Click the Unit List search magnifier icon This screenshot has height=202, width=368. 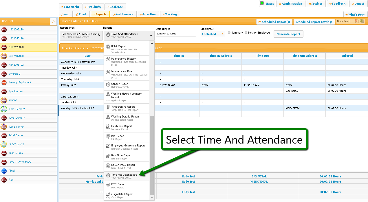click(x=53, y=21)
